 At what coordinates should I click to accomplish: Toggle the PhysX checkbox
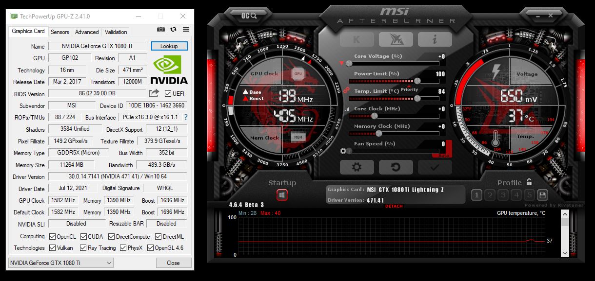tap(123, 248)
